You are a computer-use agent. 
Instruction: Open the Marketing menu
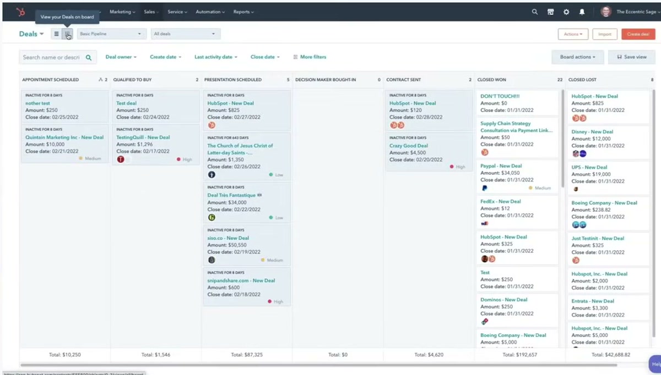point(122,12)
